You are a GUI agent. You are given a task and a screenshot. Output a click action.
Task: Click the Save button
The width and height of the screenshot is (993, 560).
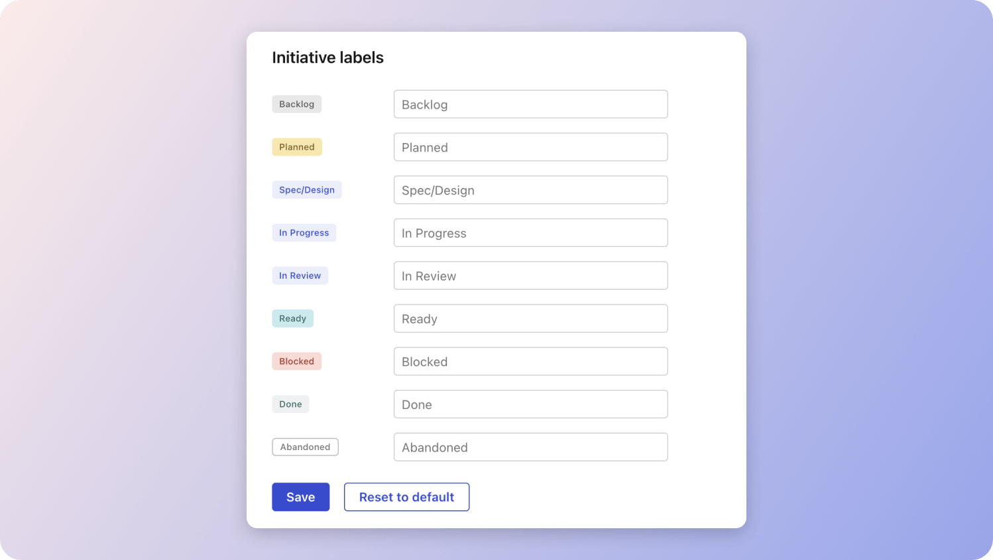click(300, 497)
